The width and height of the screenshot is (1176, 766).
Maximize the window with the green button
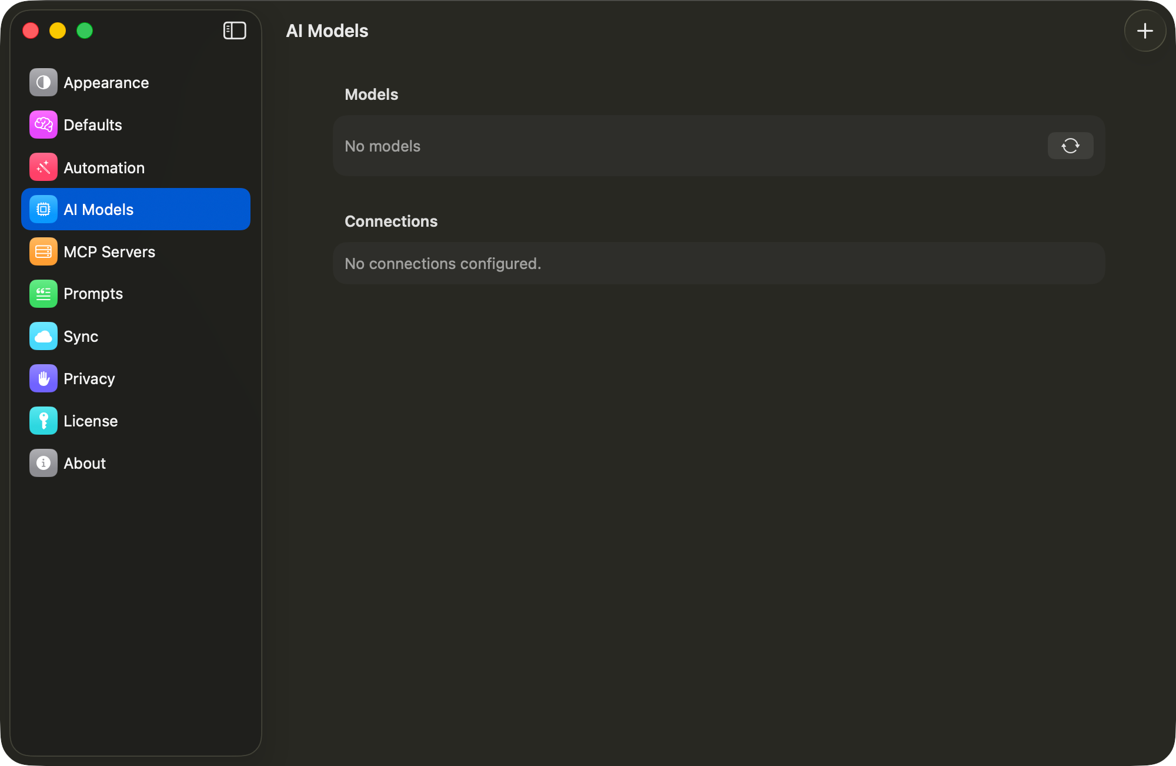[85, 31]
